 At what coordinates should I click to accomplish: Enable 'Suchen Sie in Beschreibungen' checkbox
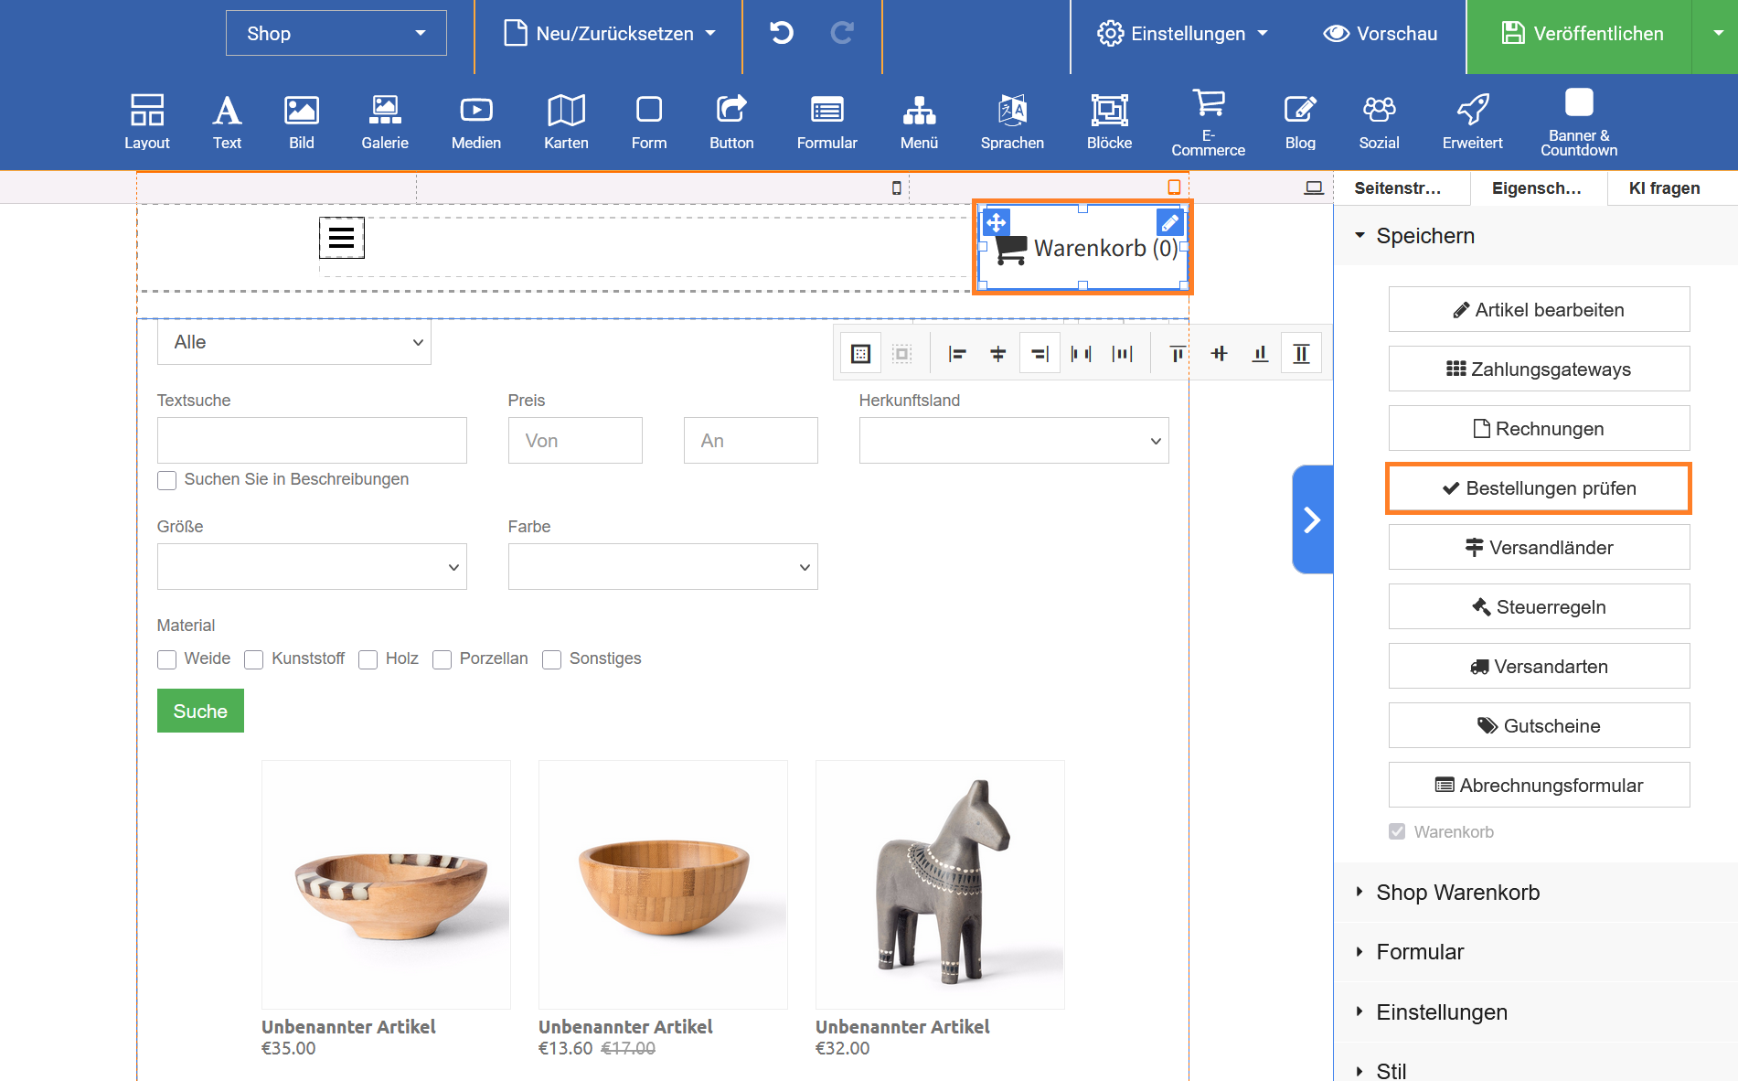point(166,480)
